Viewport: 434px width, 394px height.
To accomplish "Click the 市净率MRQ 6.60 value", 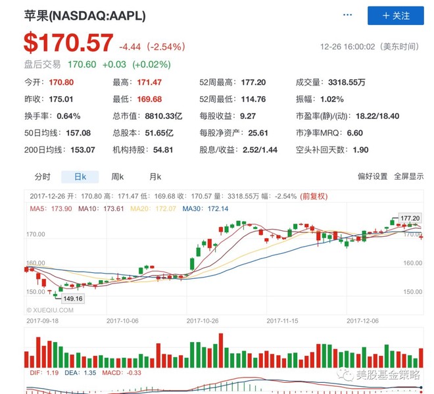I will point(355,133).
